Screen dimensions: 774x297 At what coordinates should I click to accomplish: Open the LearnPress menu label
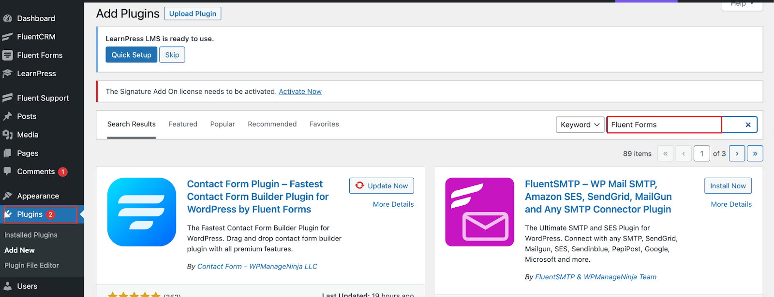(37, 73)
